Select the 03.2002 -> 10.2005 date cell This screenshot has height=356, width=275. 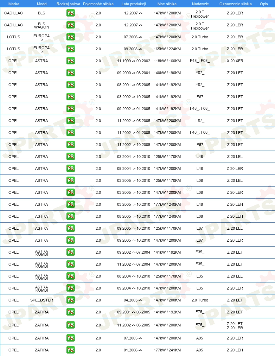134,97
